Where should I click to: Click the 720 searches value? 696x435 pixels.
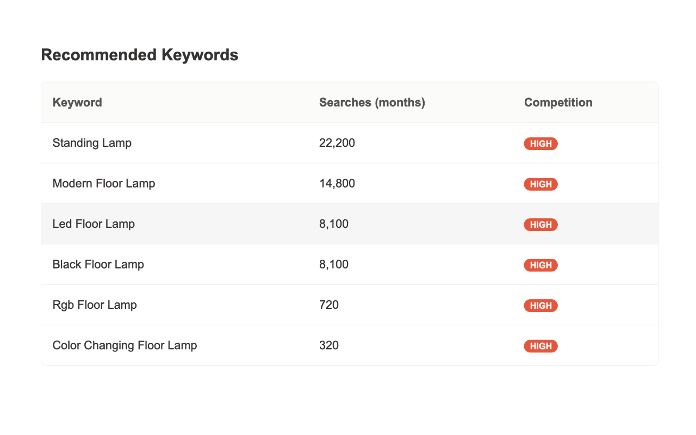[329, 305]
